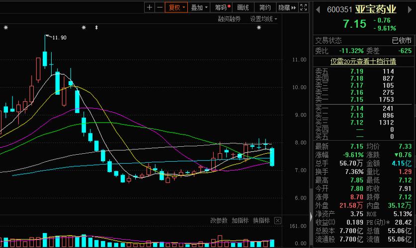Click the 改参数 indicator parameters button

pos(219,221)
